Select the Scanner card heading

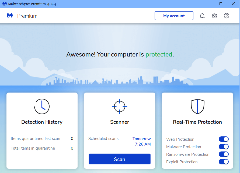[119, 122]
